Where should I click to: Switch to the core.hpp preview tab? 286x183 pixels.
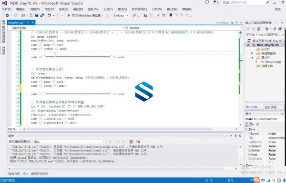pyautogui.click(x=222, y=22)
